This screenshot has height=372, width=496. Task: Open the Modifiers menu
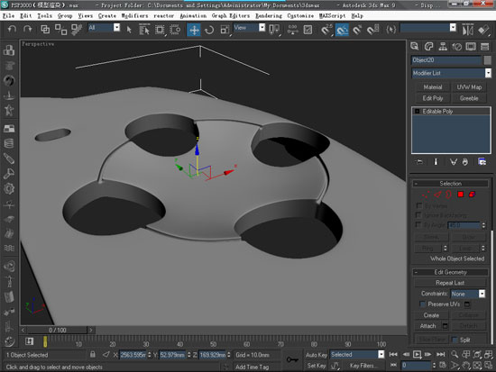pyautogui.click(x=134, y=16)
